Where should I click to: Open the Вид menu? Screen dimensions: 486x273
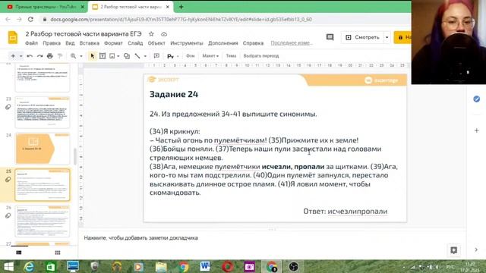(70, 43)
